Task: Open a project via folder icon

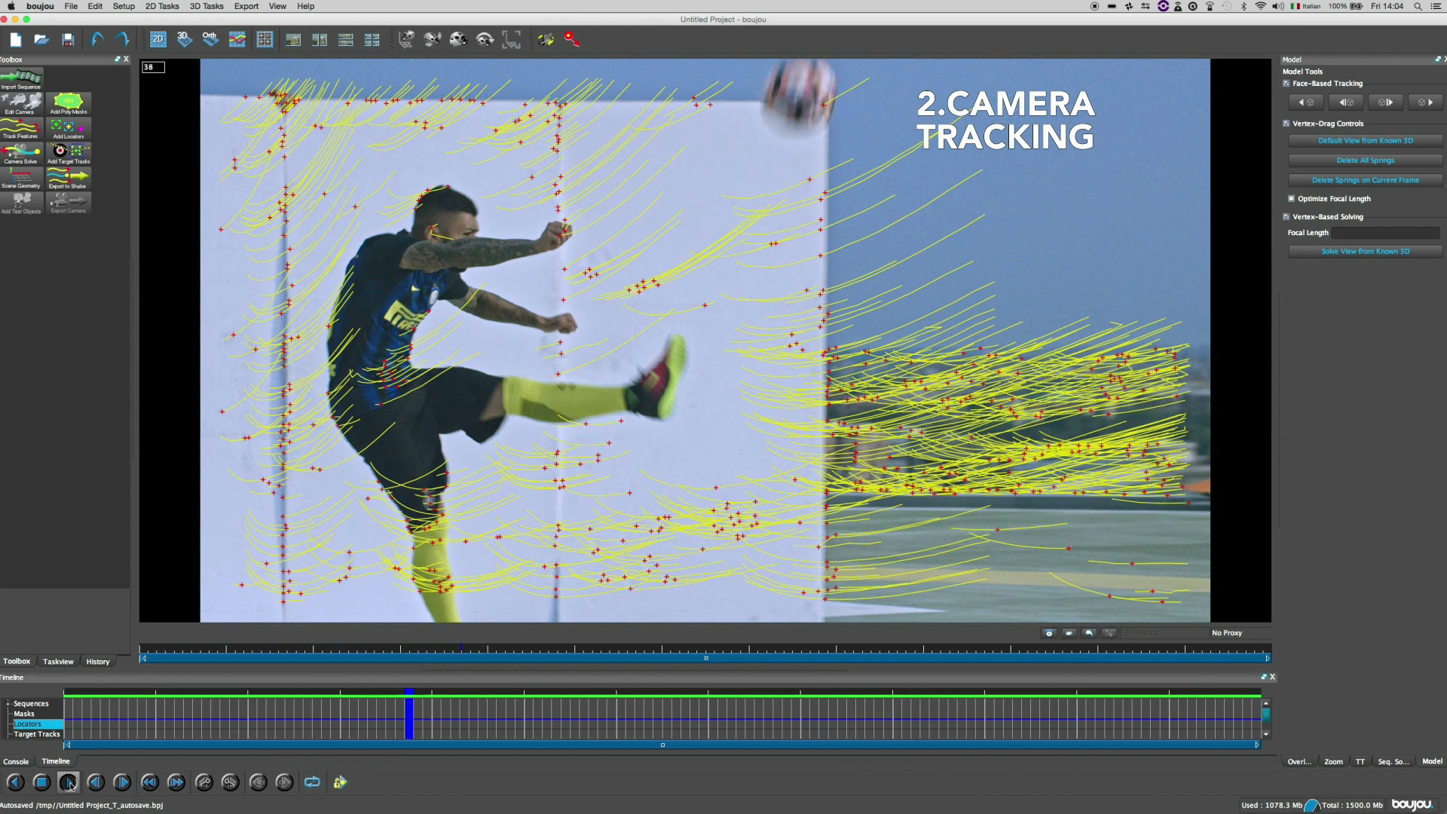Action: coord(41,40)
